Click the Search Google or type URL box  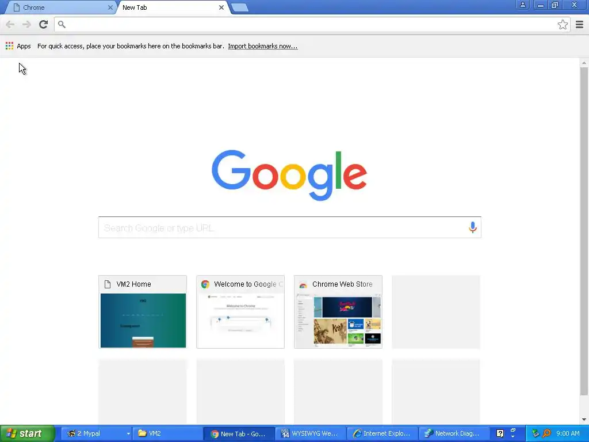pos(290,227)
